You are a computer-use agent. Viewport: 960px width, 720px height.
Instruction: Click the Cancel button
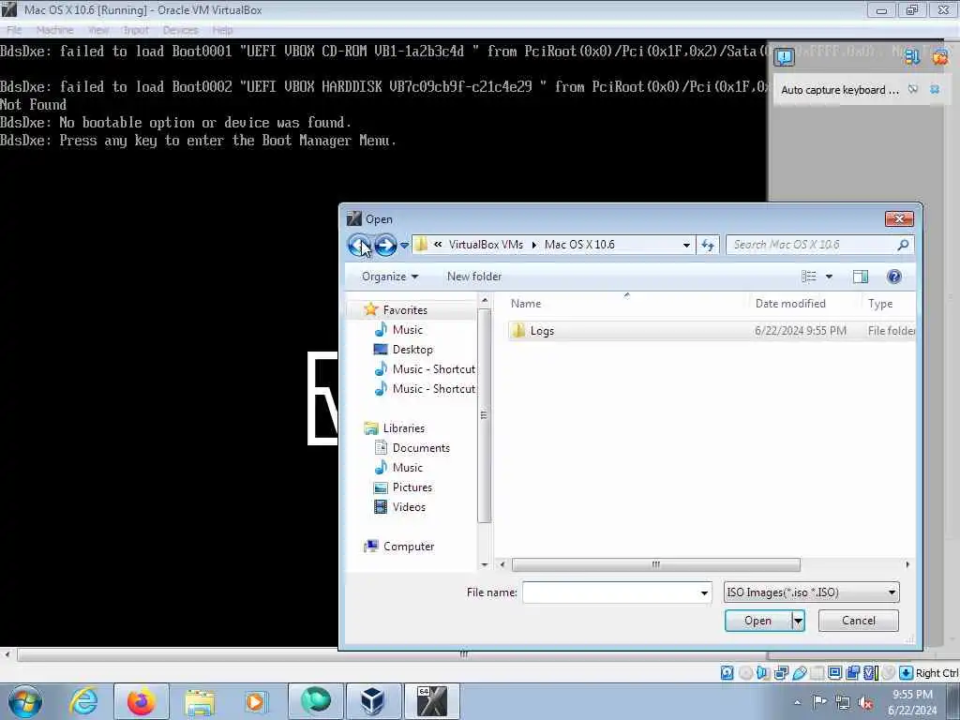(x=859, y=621)
